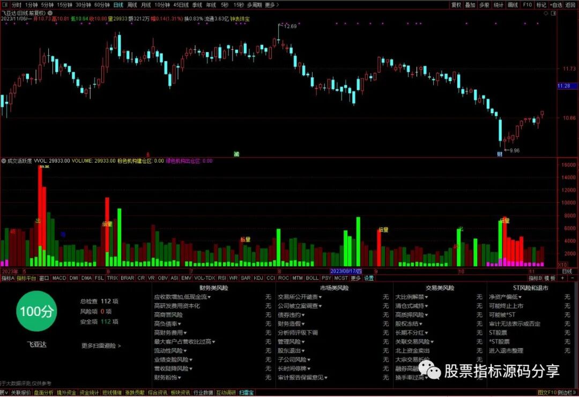
Task: Select the BOLL indicator
Action: (312, 278)
